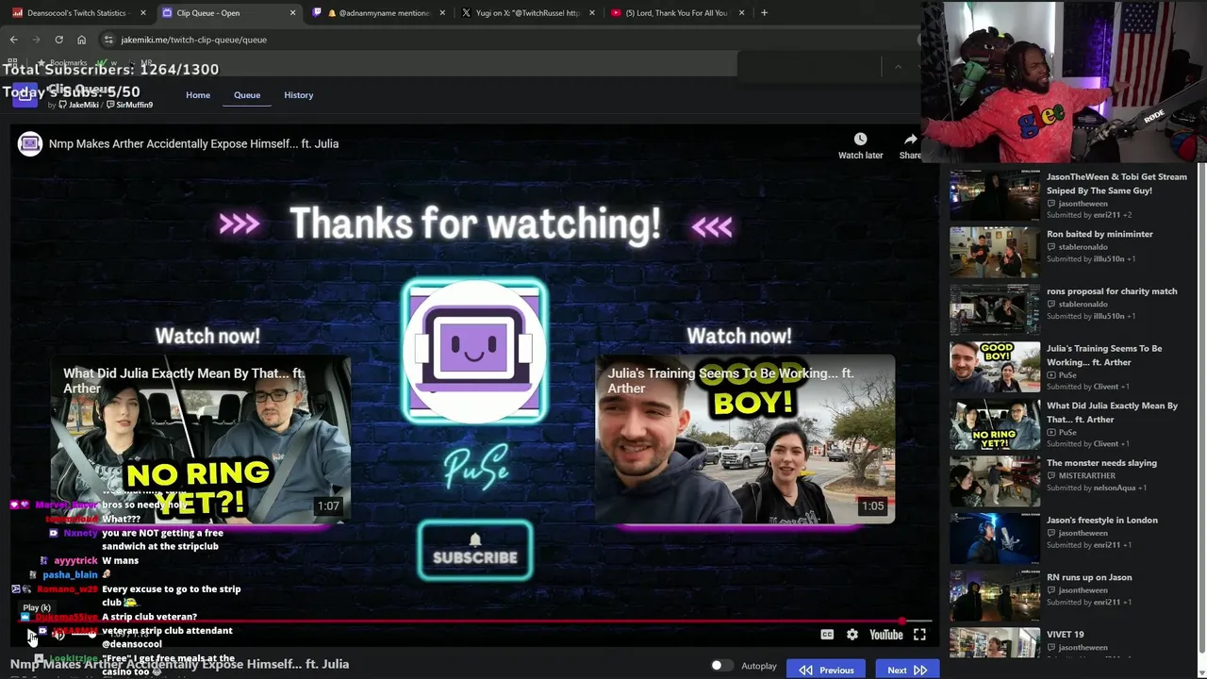Switch to the Queue tab
Screen dimensions: 1207x679
(x=247, y=95)
